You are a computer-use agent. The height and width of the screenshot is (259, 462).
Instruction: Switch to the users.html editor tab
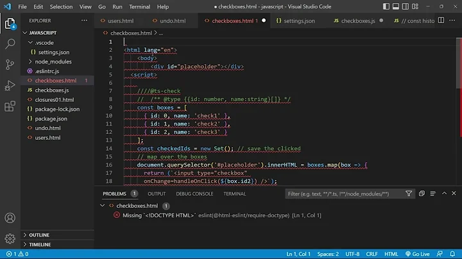(117, 21)
